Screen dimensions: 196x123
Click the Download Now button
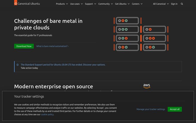(24, 46)
